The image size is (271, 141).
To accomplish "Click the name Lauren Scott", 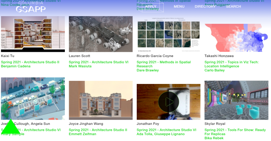I will click(x=80, y=56).
